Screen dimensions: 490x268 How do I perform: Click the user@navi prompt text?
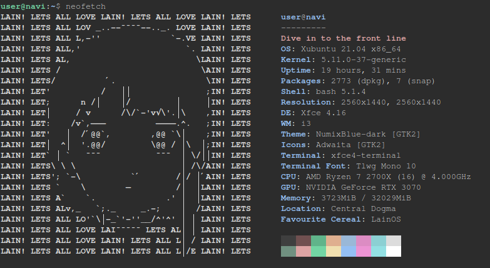[x=23, y=6]
